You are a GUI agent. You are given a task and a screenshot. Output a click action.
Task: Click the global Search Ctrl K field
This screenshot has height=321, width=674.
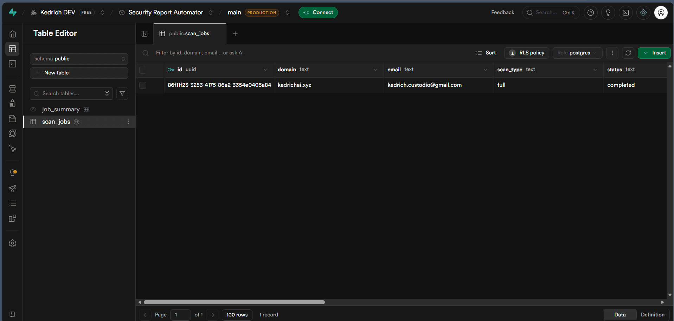click(x=551, y=13)
